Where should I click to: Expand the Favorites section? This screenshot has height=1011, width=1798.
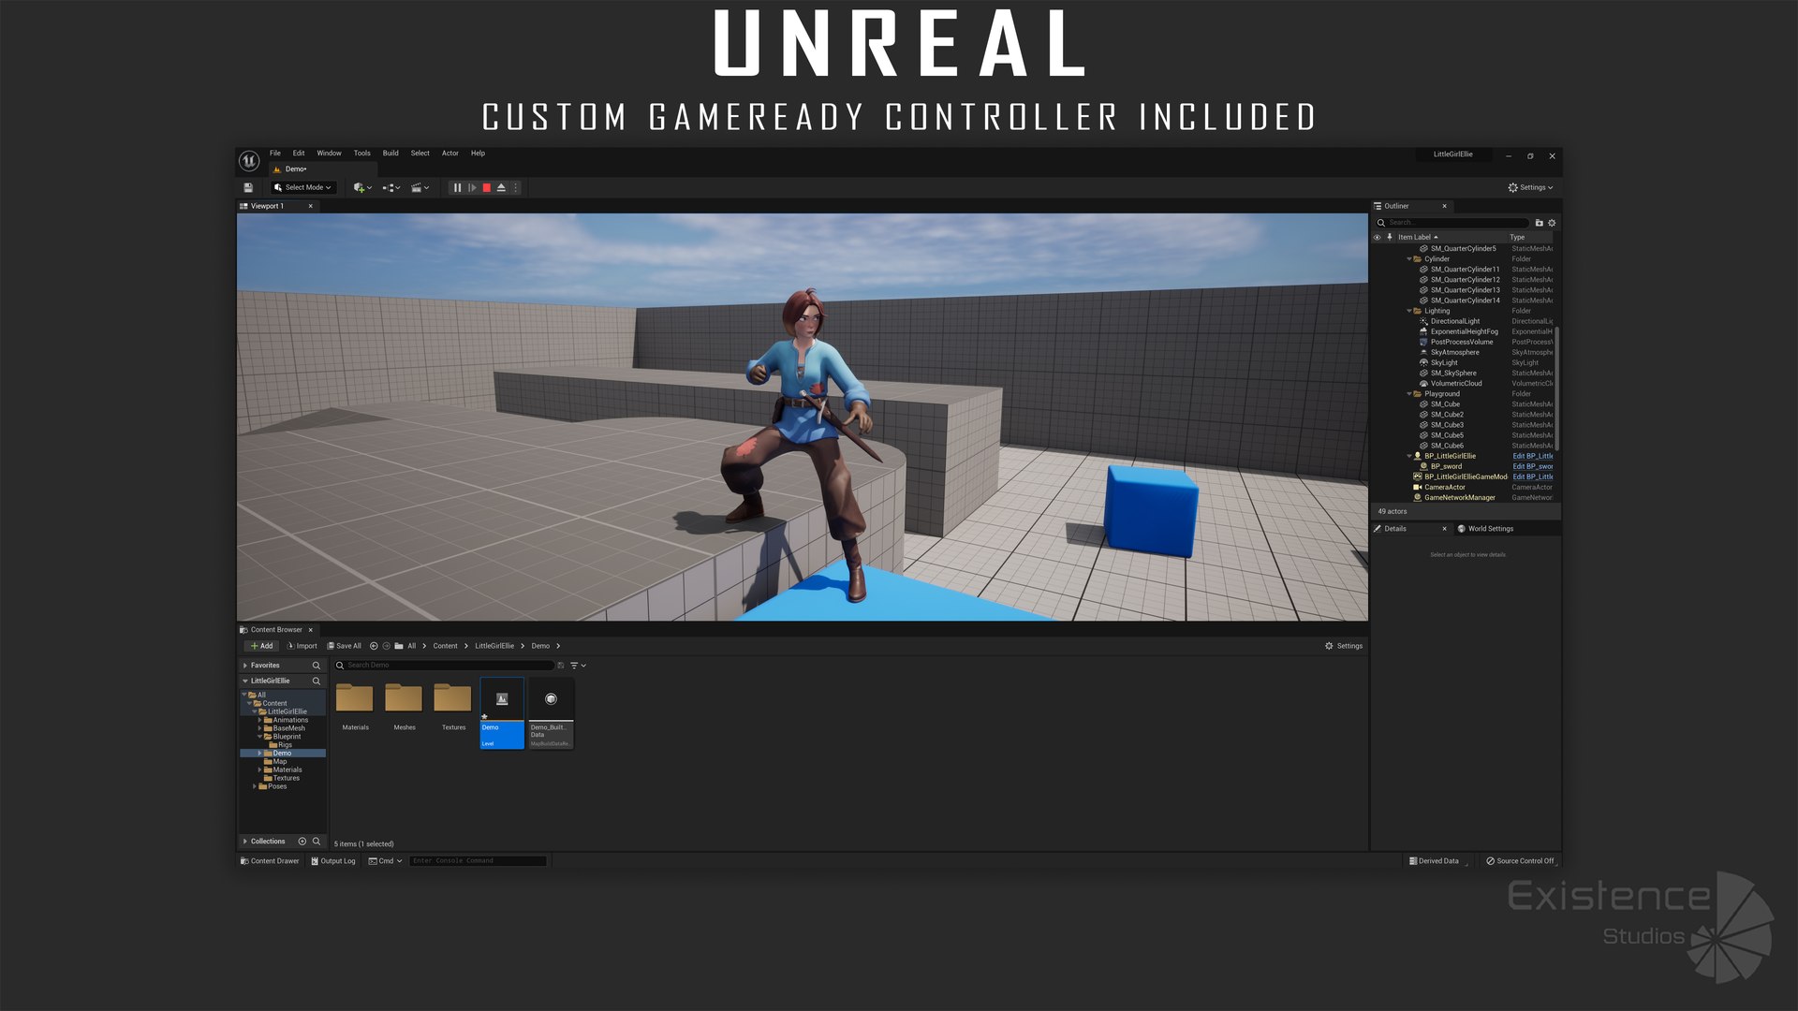point(245,666)
